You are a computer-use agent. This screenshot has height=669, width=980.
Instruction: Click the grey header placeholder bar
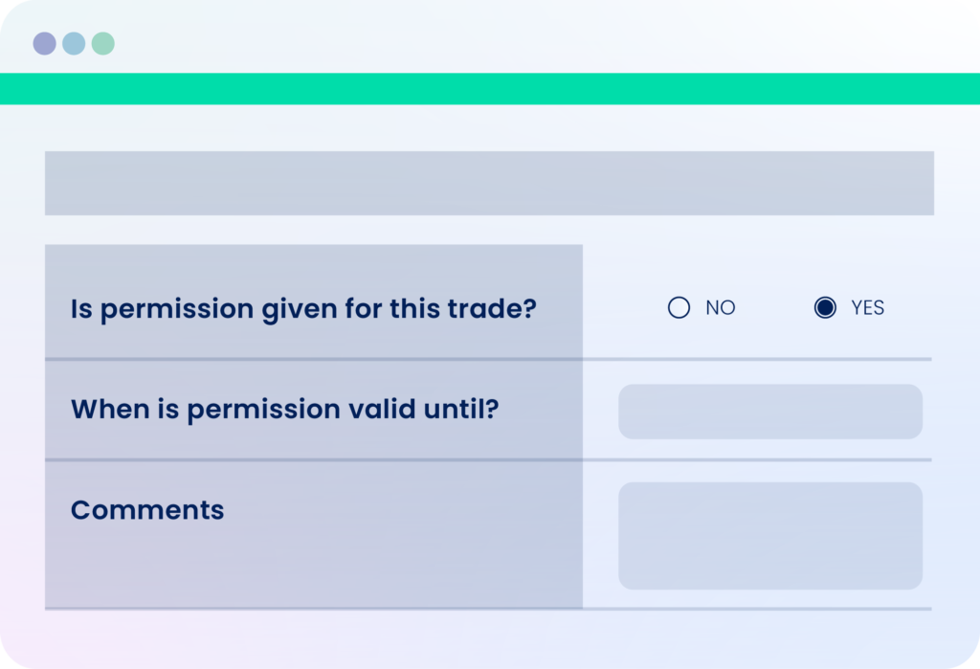(489, 183)
